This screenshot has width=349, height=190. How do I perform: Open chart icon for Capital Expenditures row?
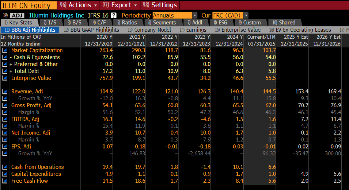(5, 174)
